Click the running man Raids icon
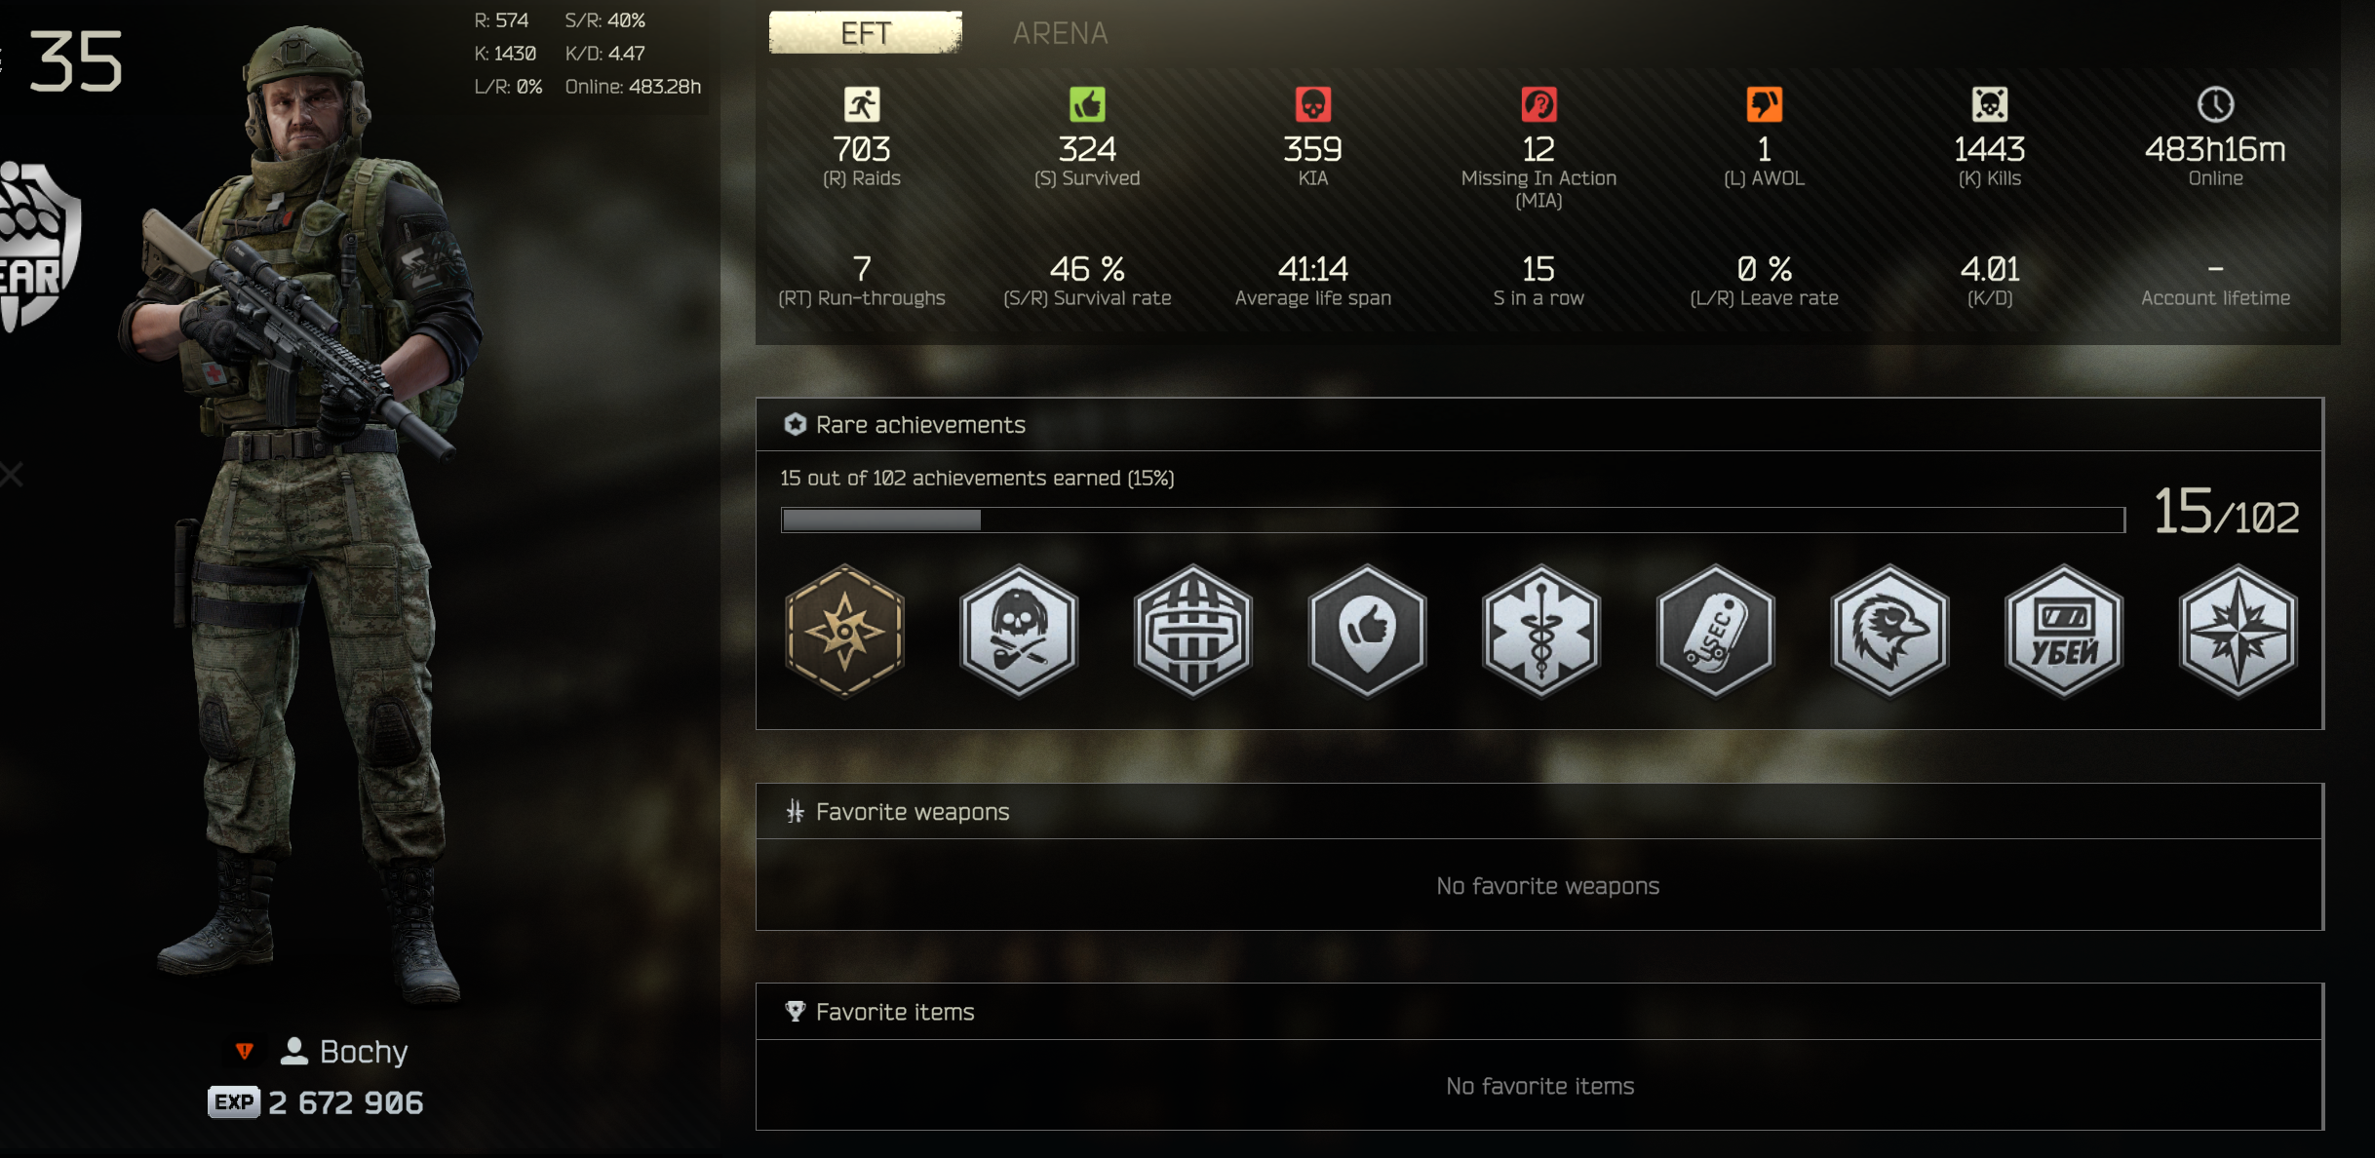The height and width of the screenshot is (1158, 2375). pyautogui.click(x=862, y=103)
